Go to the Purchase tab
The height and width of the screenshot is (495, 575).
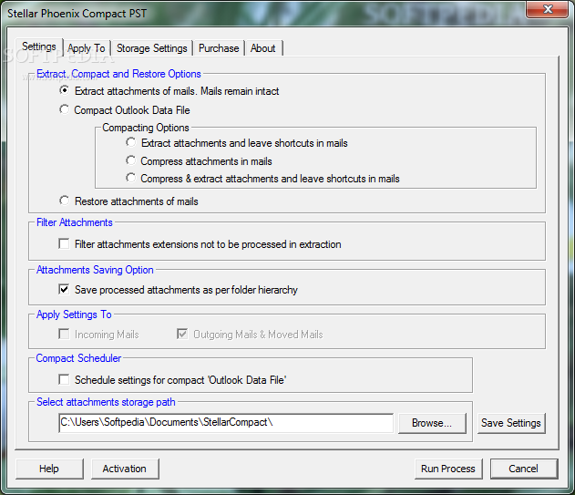point(219,48)
